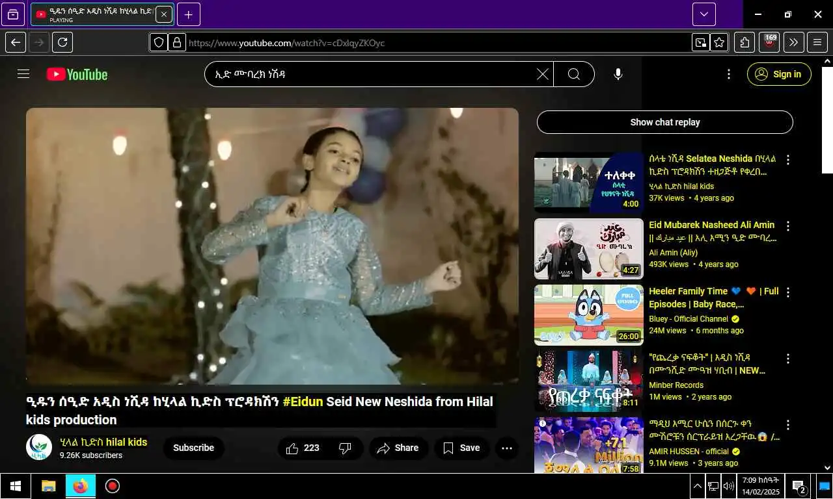Subscribe to hilal kids channel

(x=193, y=448)
